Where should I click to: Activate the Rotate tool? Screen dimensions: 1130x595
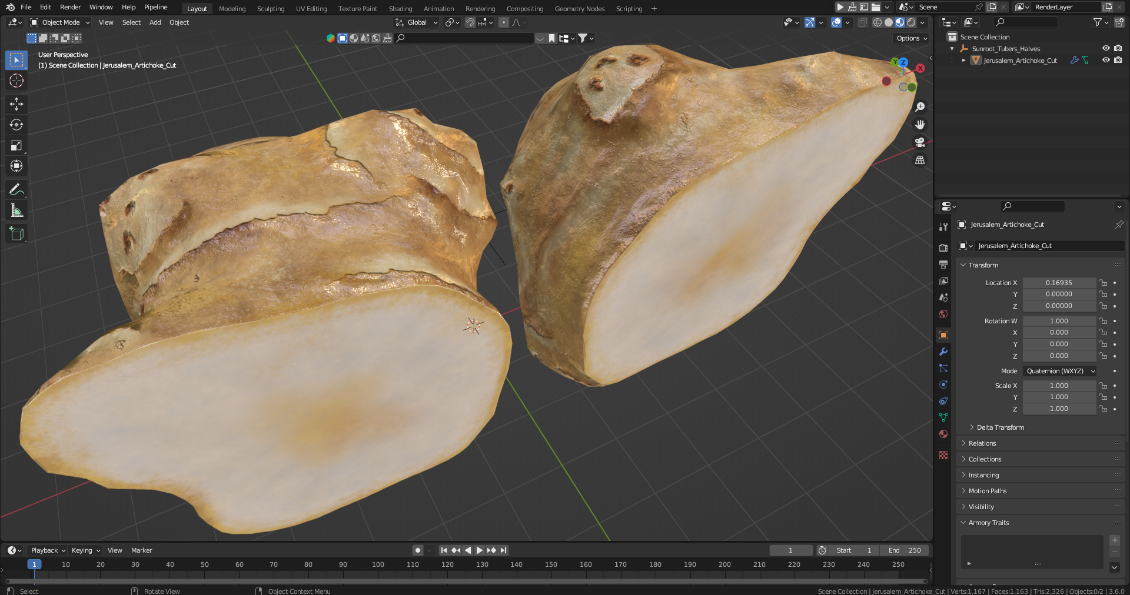pyautogui.click(x=16, y=125)
